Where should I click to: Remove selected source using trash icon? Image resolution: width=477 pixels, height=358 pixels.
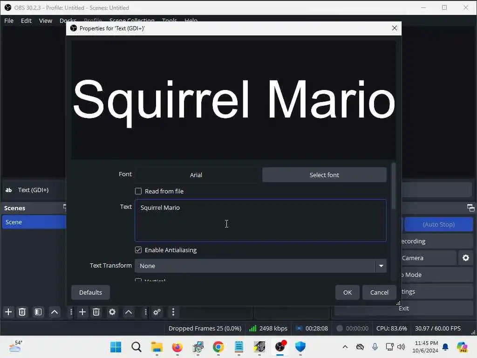tap(96, 312)
